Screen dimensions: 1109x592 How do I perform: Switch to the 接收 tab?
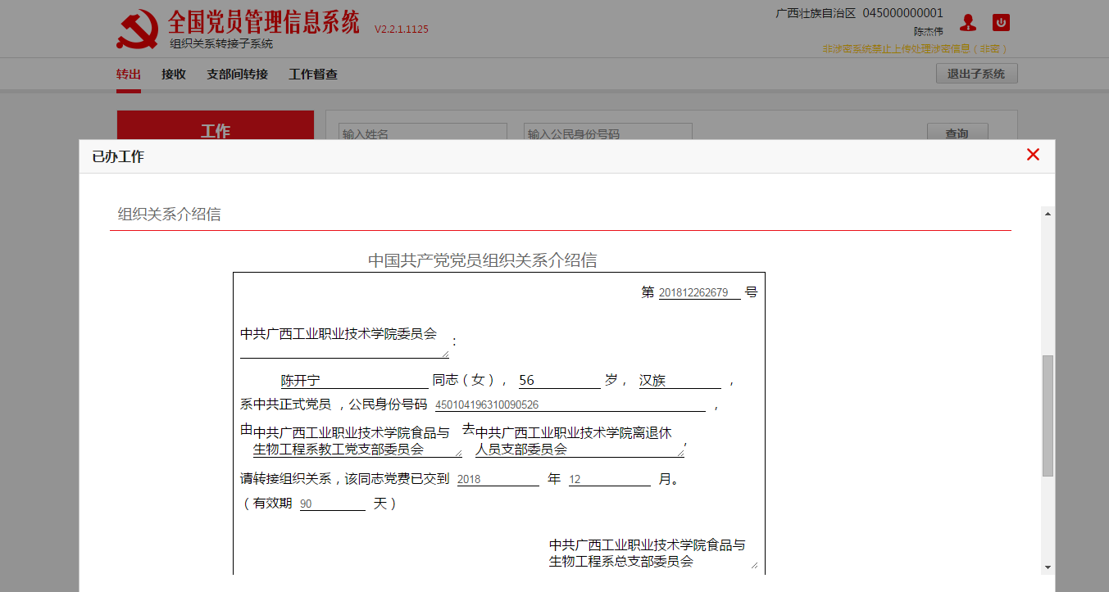click(174, 75)
